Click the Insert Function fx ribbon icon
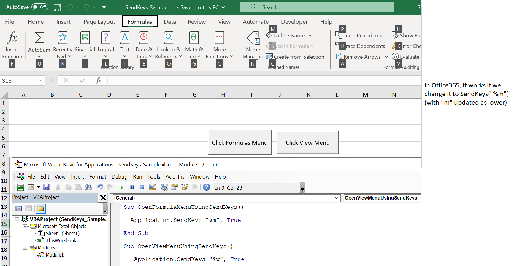 point(12,38)
